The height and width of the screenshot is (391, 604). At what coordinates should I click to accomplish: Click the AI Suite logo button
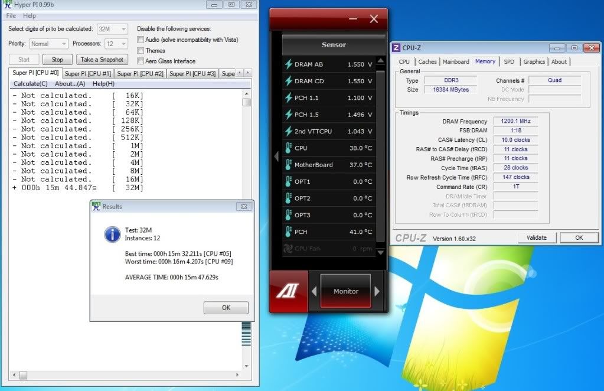[289, 291]
